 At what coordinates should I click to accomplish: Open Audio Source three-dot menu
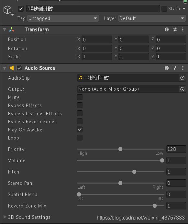click(x=183, y=68)
